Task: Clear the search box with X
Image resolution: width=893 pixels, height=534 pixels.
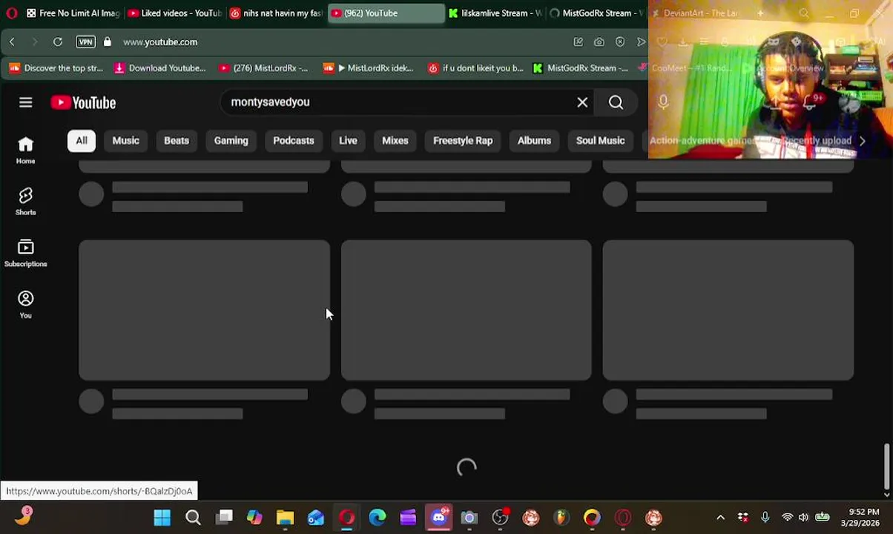Action: tap(582, 102)
